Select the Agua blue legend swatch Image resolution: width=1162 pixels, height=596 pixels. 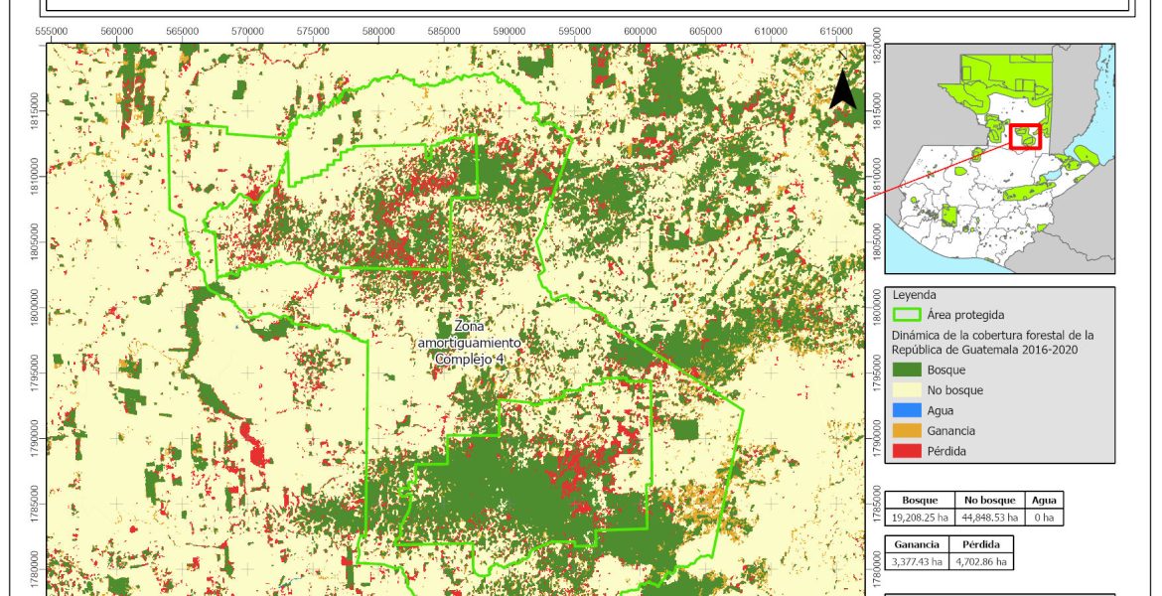907,410
